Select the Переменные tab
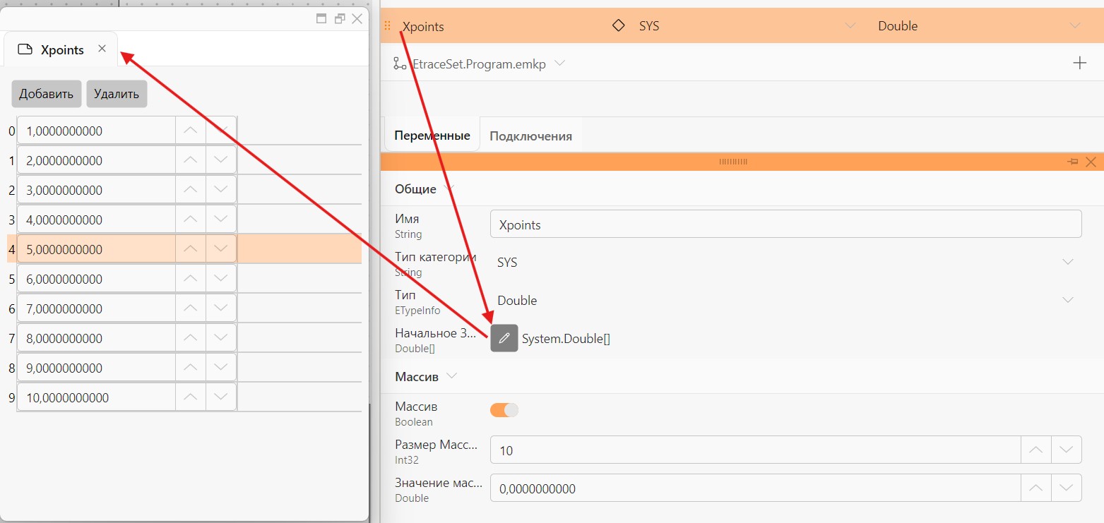Viewport: 1104px width, 523px height. (x=432, y=136)
